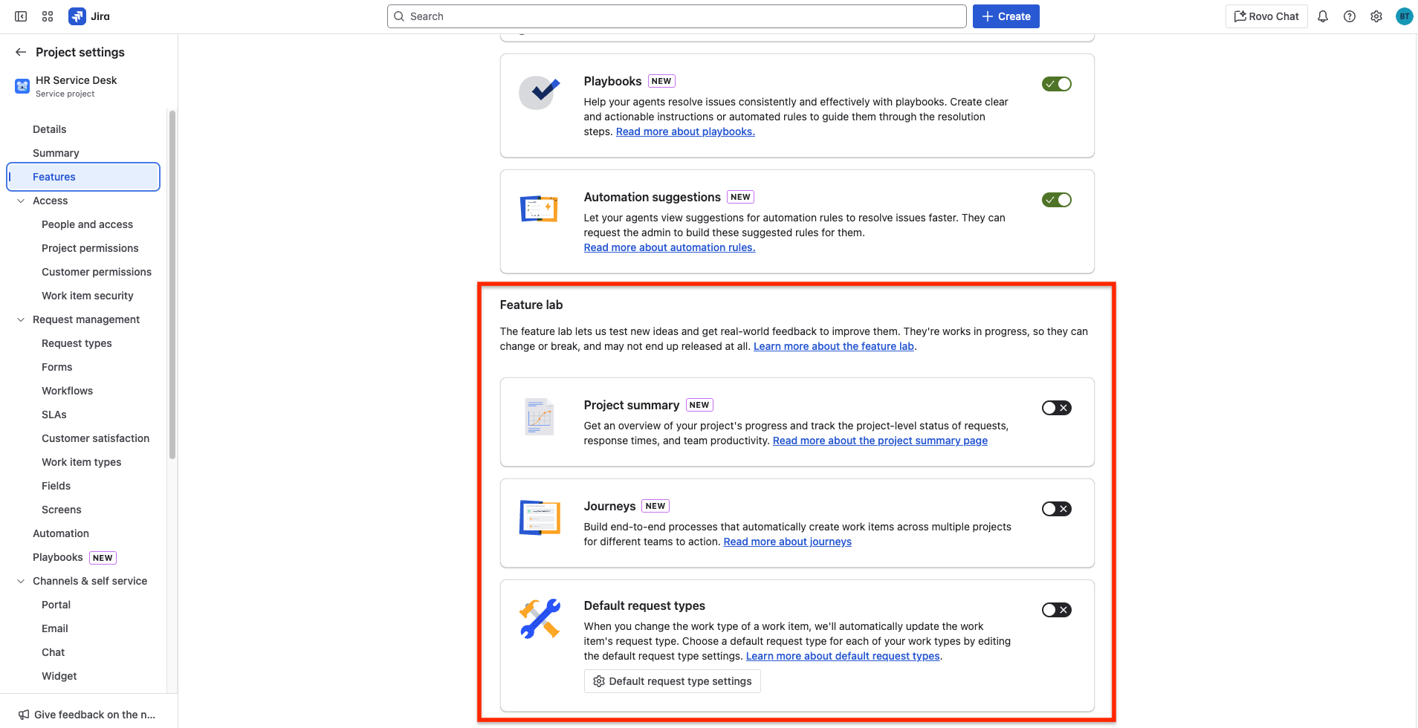This screenshot has height=728, width=1418.
Task: Click the Create button
Action: click(x=1006, y=16)
